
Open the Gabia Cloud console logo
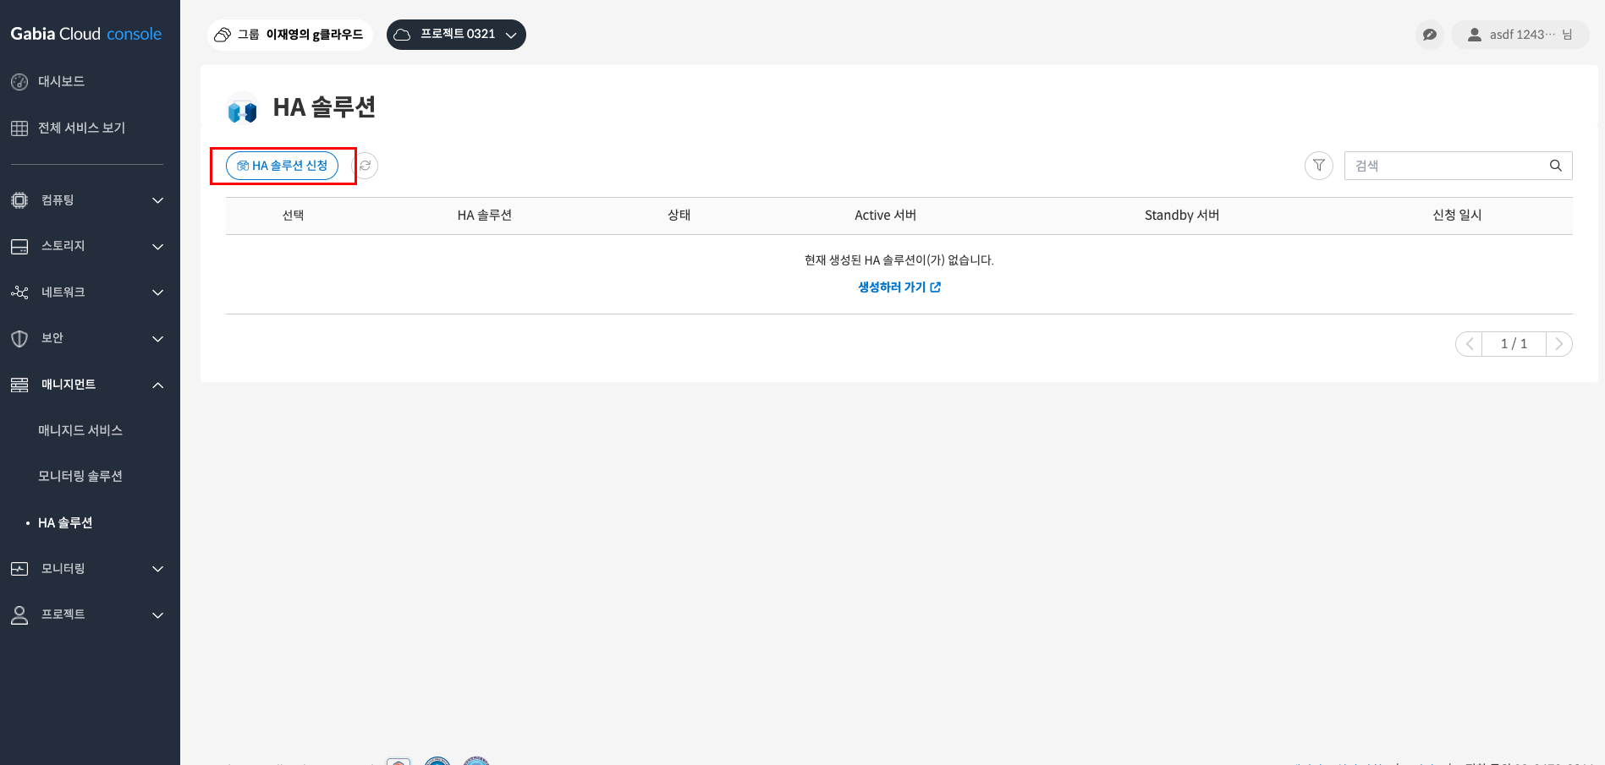[85, 34]
